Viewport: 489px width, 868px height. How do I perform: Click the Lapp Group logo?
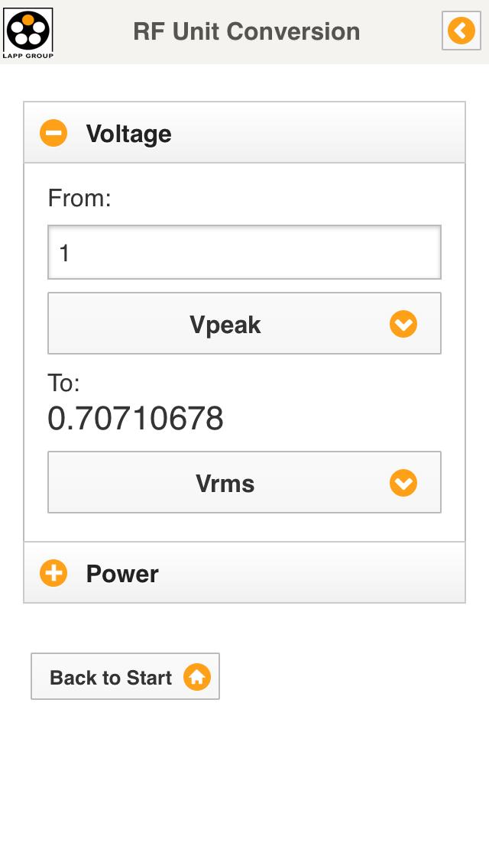28,29
